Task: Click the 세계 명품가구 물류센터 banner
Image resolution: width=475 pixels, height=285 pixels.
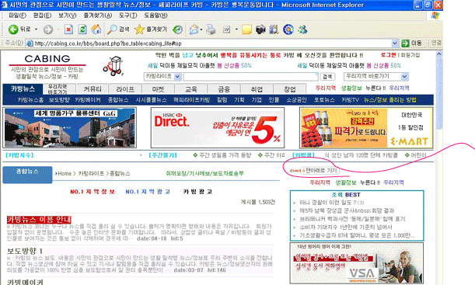Action: tap(70, 127)
